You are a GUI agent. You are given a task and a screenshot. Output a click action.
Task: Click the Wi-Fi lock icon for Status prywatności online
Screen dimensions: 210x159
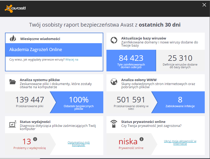pyautogui.click(x=114, y=124)
